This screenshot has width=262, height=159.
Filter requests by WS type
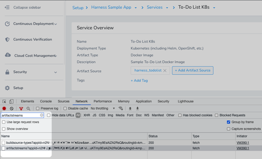tap(146, 115)
